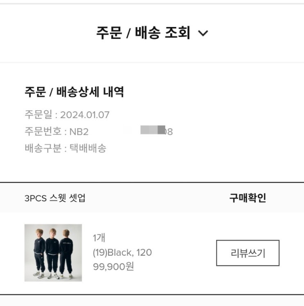Screen dimensions: 304x306
Task: Click the 08 ending of the order number
Action: [x=168, y=132]
